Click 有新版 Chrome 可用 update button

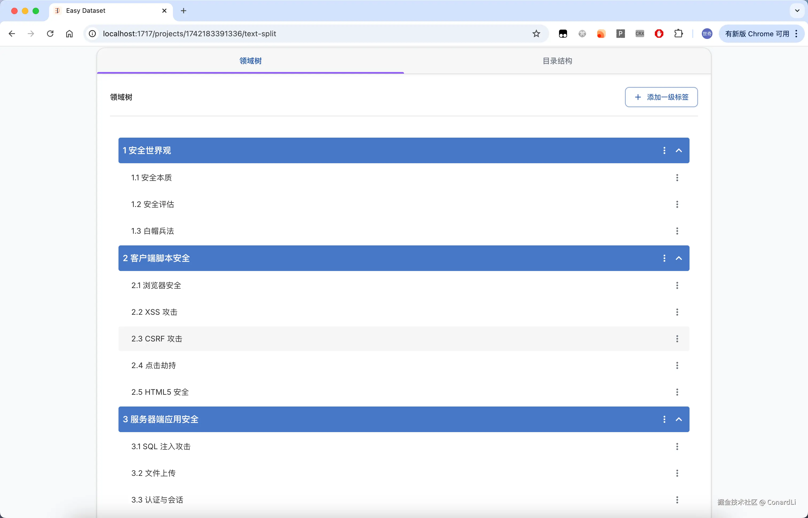[x=757, y=34]
